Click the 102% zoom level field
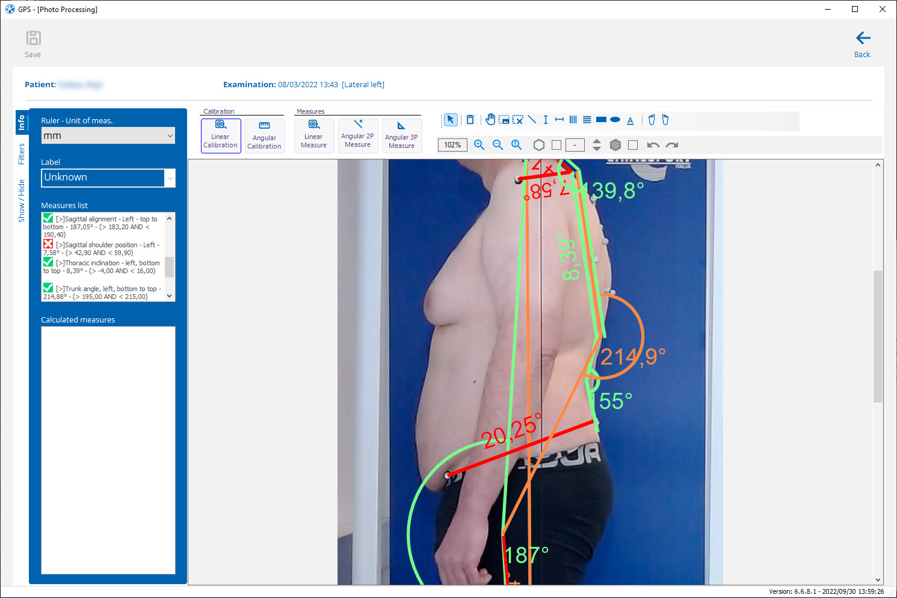Screen dimensions: 897x598 [452, 145]
